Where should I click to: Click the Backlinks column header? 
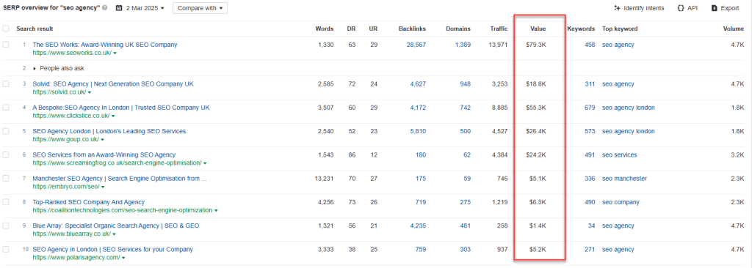pyautogui.click(x=412, y=29)
